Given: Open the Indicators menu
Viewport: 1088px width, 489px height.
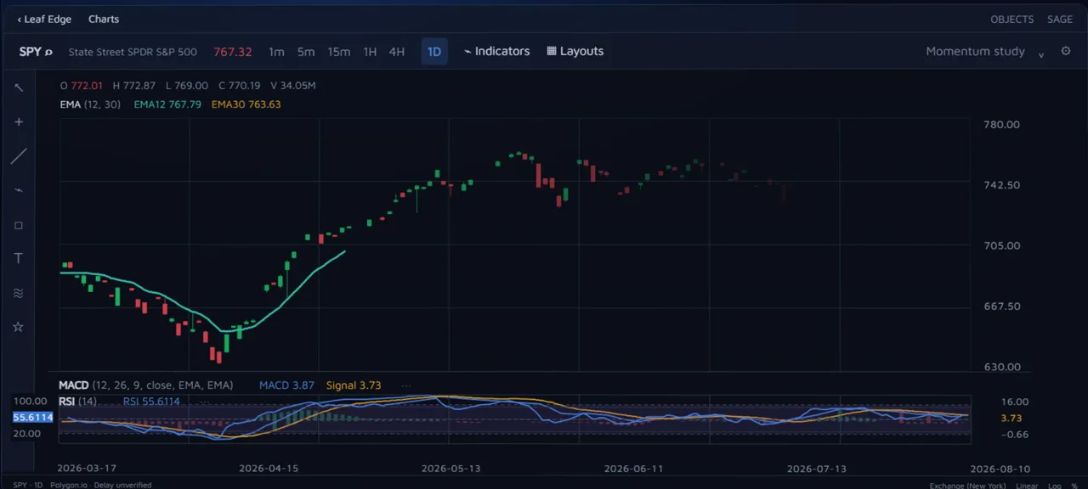Looking at the screenshot, I should coord(497,51).
